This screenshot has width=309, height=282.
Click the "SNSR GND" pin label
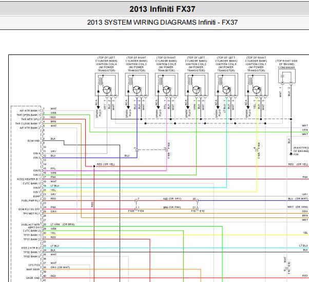point(33,278)
